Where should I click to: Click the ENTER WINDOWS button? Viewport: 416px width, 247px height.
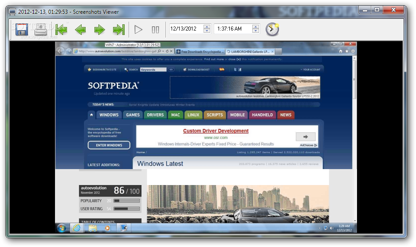tap(109, 145)
